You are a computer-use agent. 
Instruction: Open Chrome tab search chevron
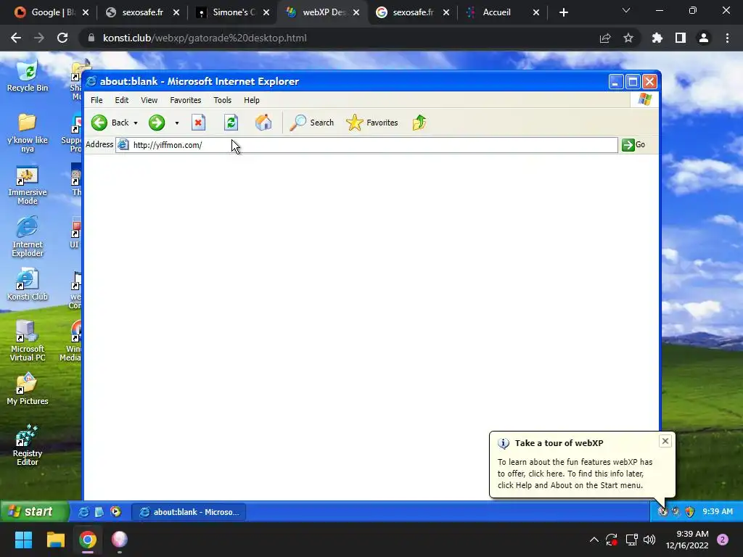tap(626, 10)
